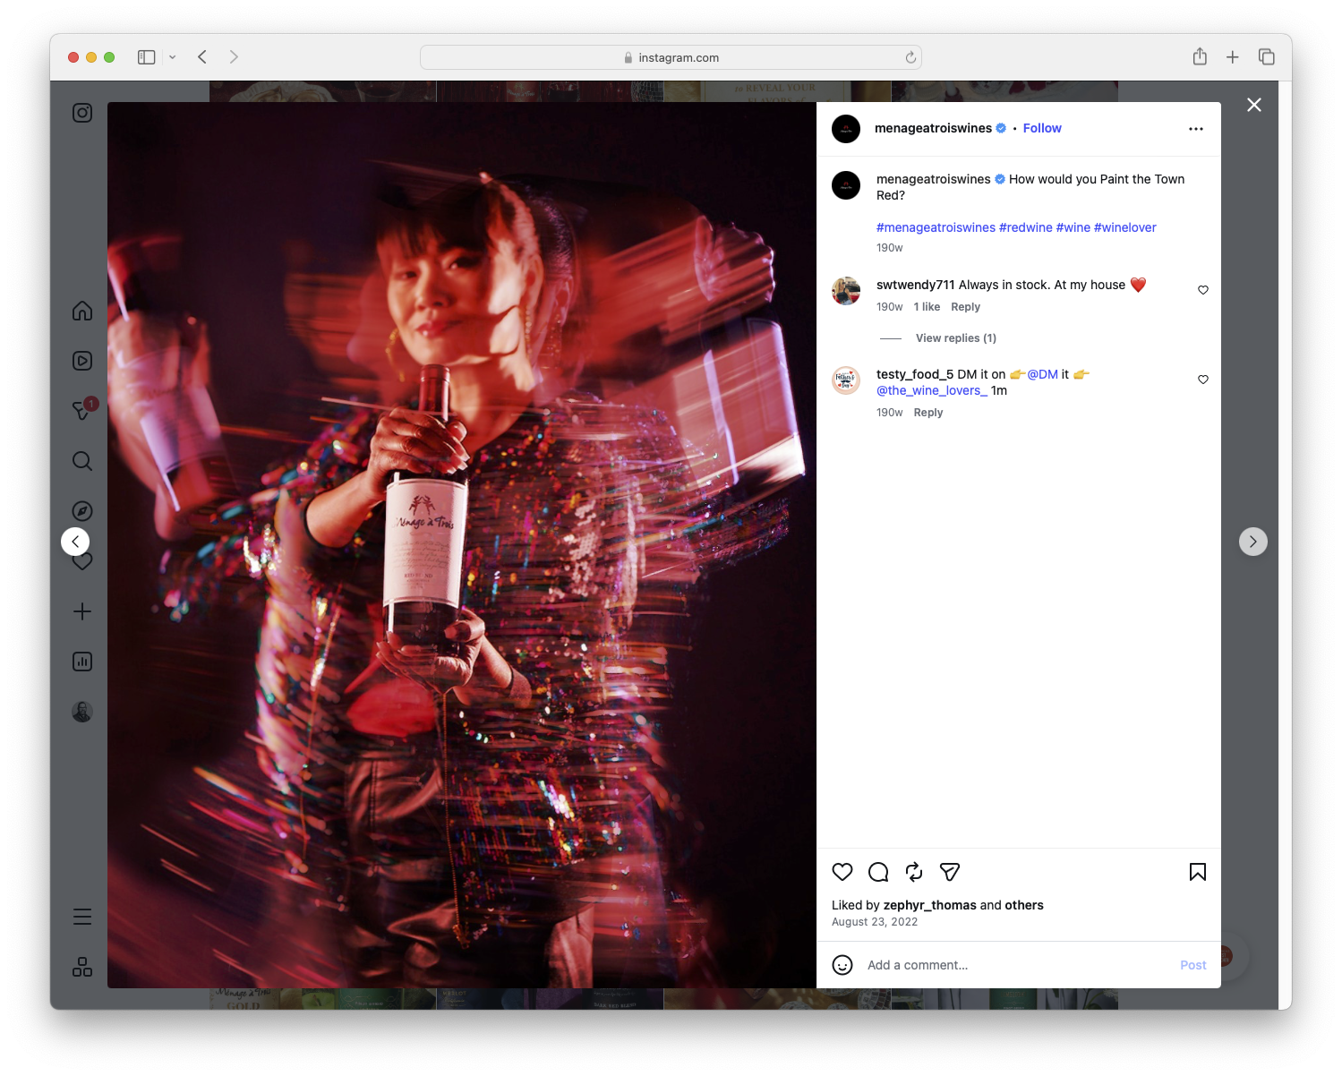This screenshot has width=1342, height=1076.
Task: Open the emoji picker in the comment bar
Action: click(842, 965)
